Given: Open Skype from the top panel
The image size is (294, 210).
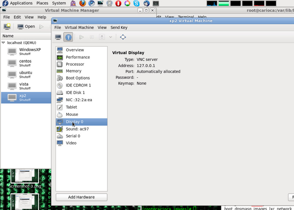Looking at the screenshot, I should (137, 3).
